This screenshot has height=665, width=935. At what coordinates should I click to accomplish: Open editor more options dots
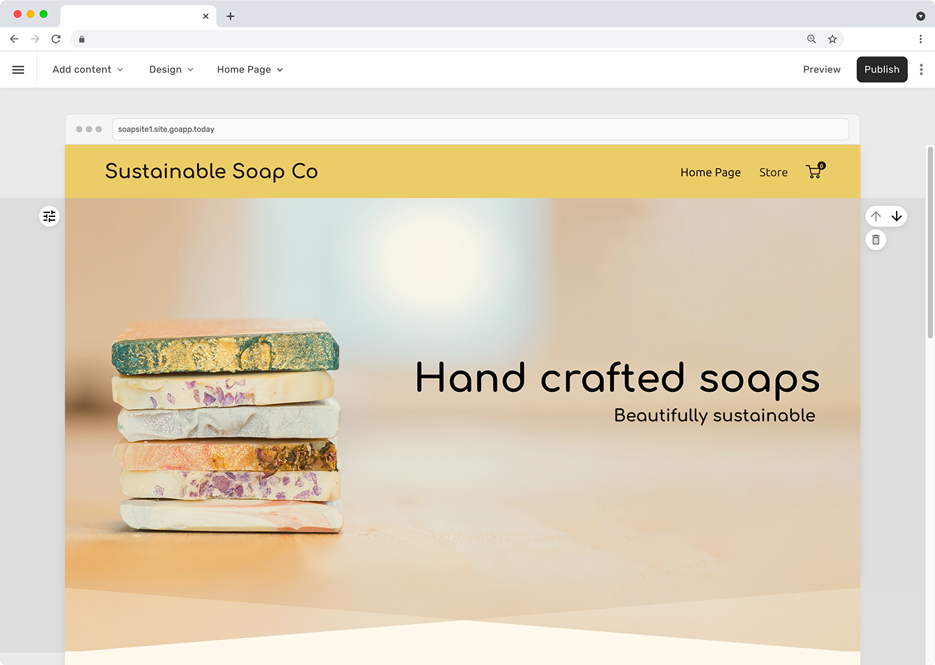(921, 69)
